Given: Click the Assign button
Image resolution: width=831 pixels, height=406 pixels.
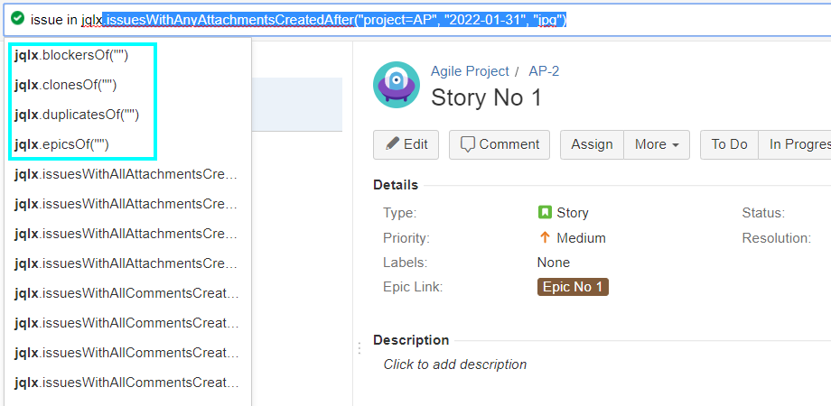Looking at the screenshot, I should [592, 144].
